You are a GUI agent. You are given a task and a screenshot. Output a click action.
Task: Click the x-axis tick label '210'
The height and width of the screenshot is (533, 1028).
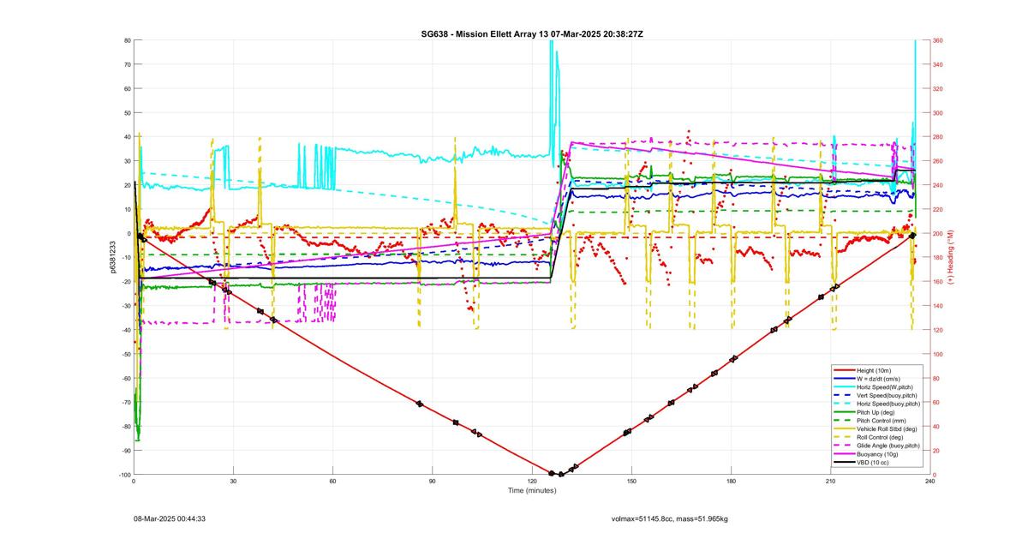830,482
